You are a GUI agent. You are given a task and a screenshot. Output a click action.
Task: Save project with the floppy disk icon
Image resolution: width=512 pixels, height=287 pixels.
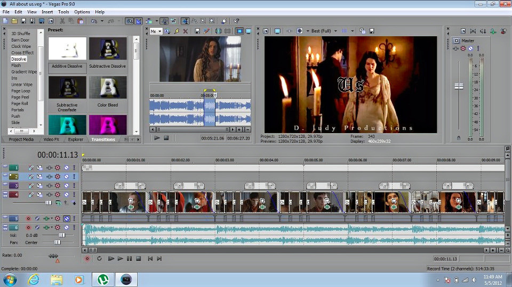(23, 21)
